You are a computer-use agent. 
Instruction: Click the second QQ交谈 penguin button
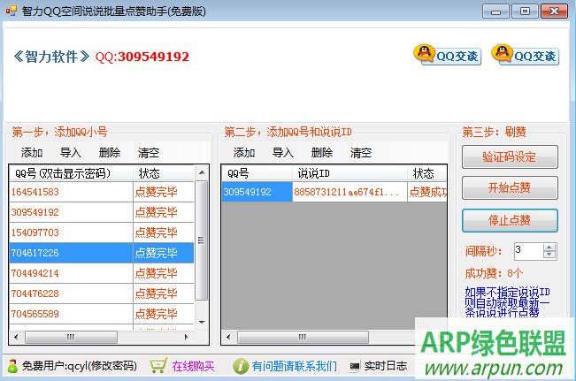[526, 55]
